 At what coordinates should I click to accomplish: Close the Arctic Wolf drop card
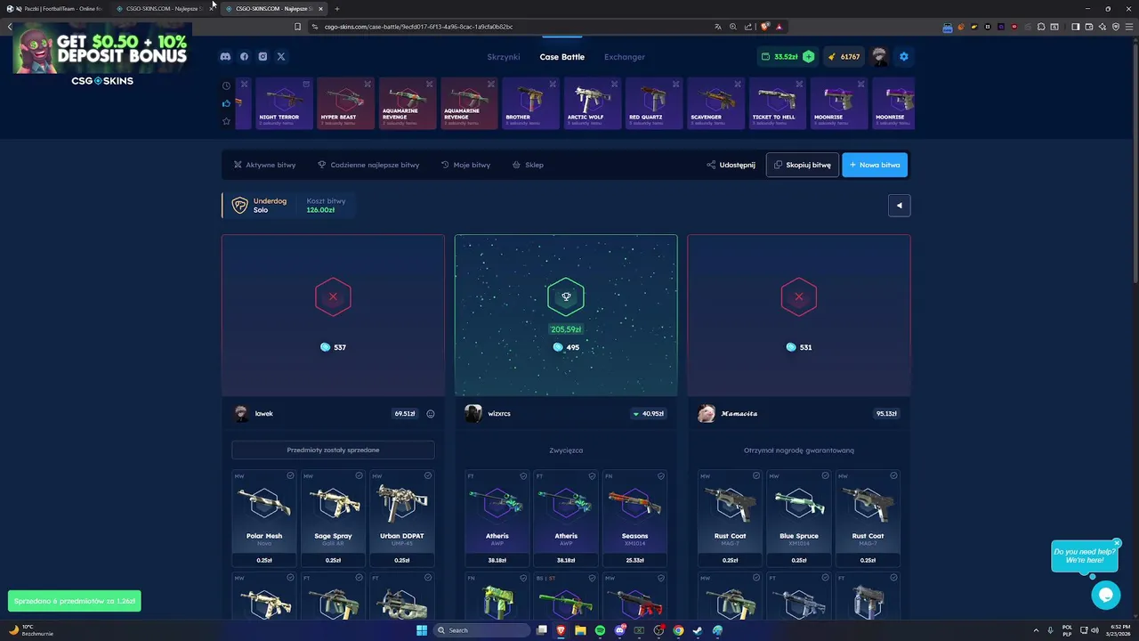click(614, 85)
